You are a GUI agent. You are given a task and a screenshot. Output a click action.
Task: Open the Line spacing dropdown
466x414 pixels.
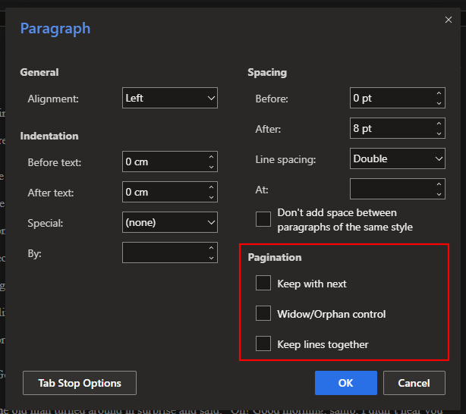coord(398,158)
